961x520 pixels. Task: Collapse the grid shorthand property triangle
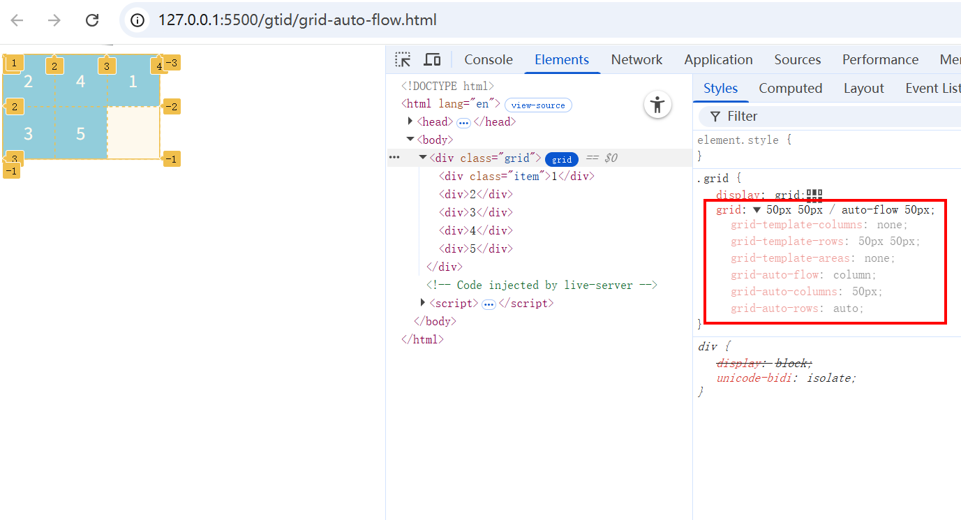click(757, 209)
